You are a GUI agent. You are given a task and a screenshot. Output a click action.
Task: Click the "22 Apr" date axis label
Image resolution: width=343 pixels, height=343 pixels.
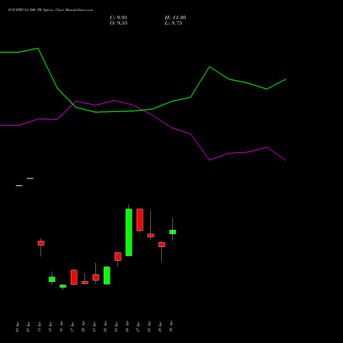pos(106,327)
